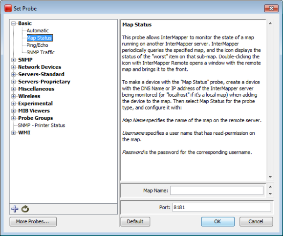Click the Basic category label

click(x=25, y=23)
